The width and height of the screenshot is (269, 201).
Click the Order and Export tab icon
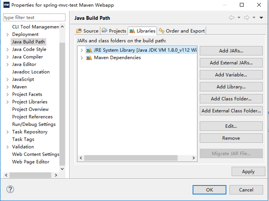[161, 31]
